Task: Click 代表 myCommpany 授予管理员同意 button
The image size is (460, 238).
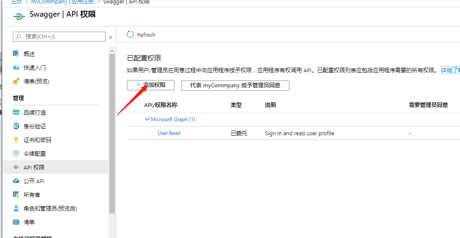Action: click(235, 85)
